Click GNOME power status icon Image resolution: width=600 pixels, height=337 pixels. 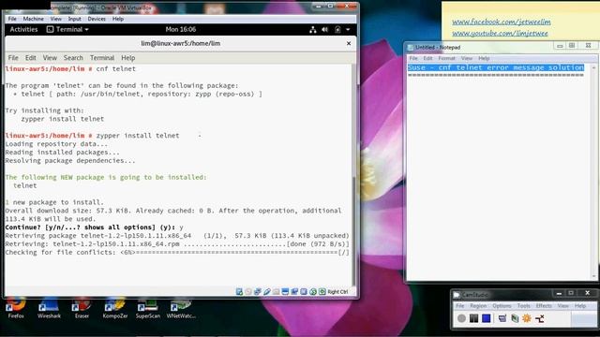point(337,29)
